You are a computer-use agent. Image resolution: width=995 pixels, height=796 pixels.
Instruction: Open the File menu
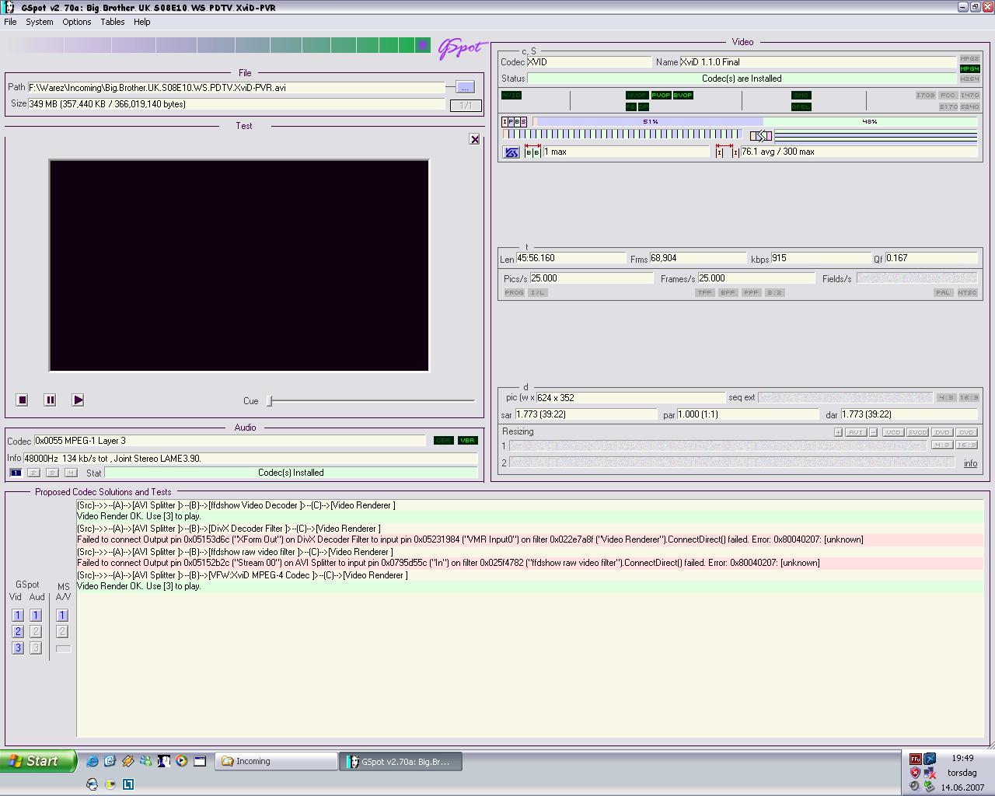click(x=10, y=22)
